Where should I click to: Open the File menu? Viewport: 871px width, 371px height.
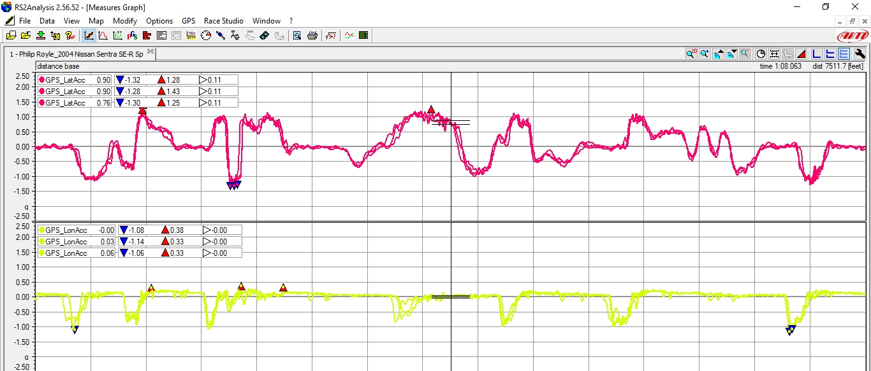coord(25,21)
